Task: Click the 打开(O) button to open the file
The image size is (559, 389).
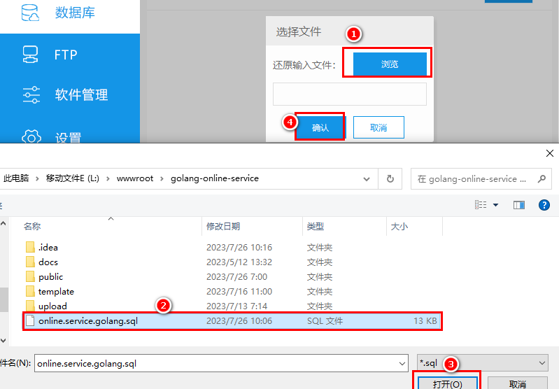Action: coord(447,384)
